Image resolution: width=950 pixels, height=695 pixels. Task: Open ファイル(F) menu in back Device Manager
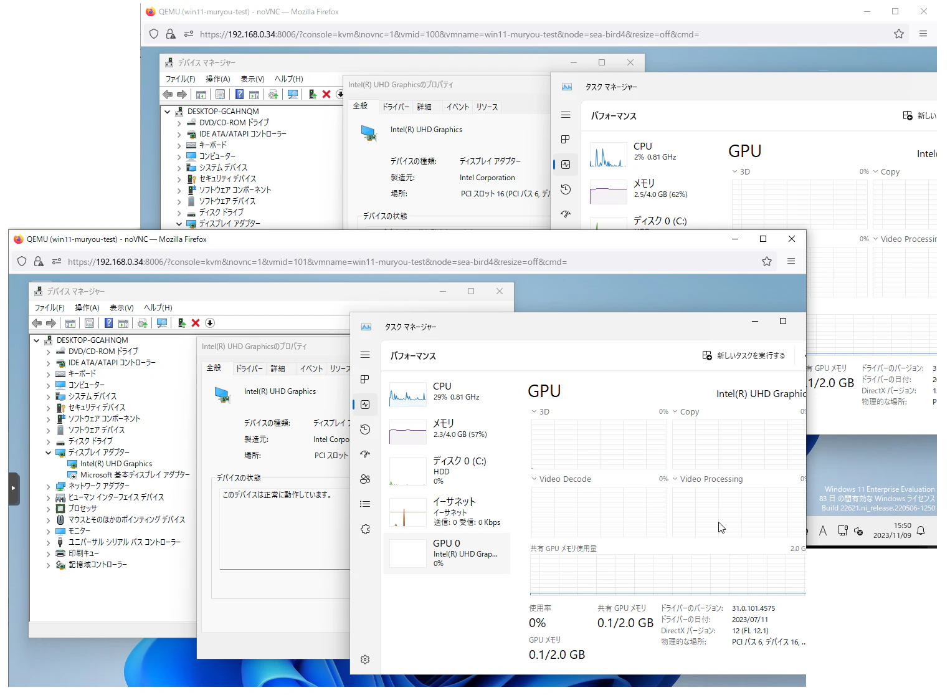pos(181,79)
